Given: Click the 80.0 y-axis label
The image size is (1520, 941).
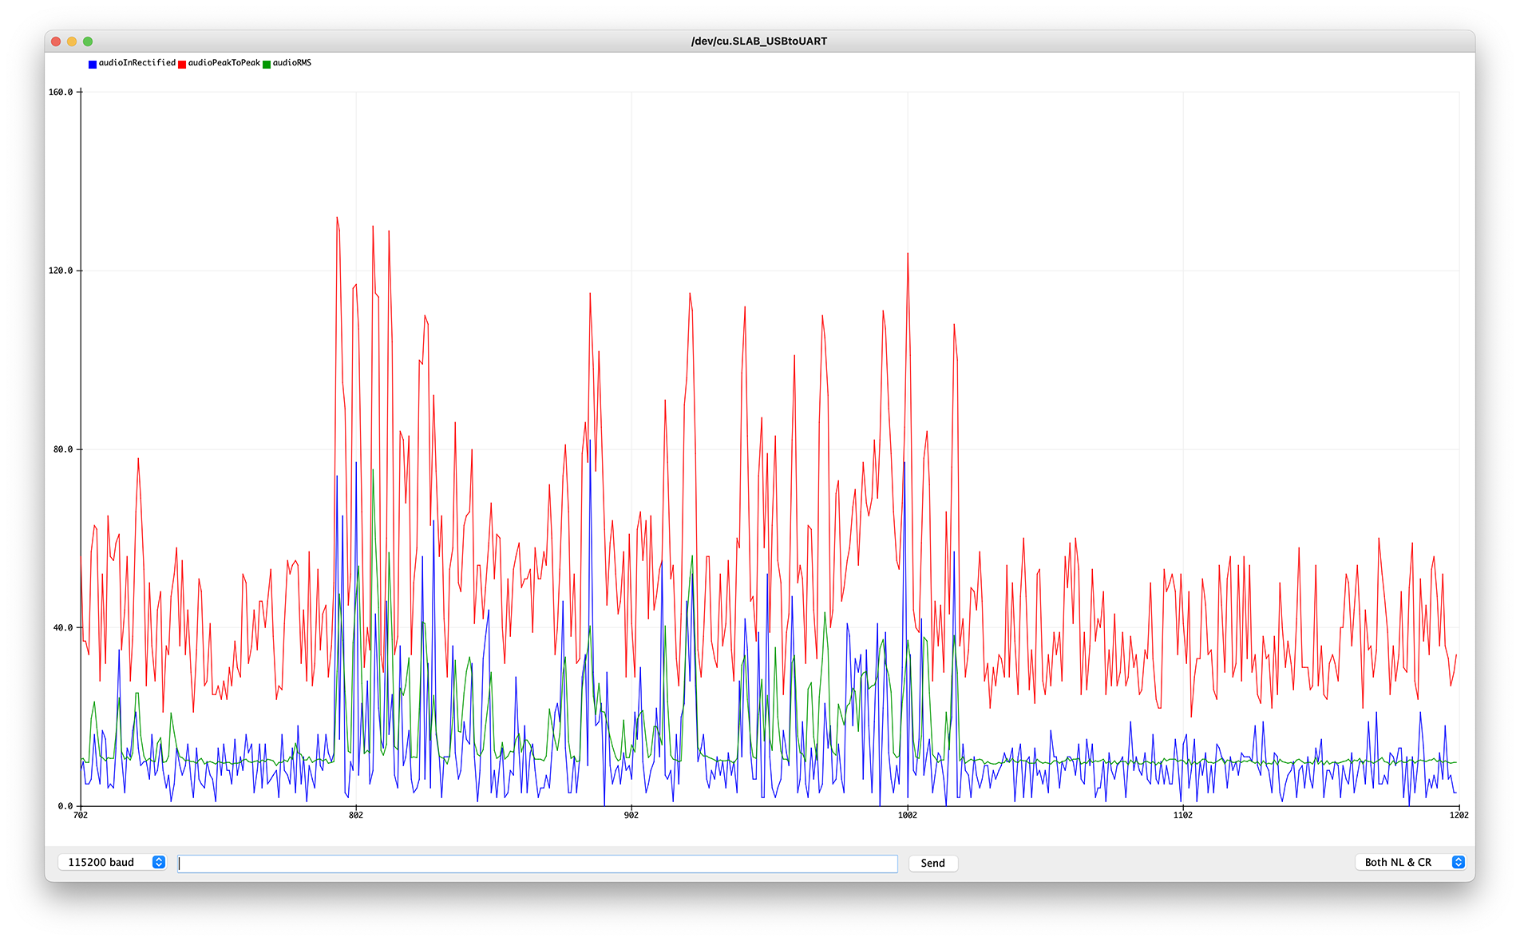Looking at the screenshot, I should 63,449.
